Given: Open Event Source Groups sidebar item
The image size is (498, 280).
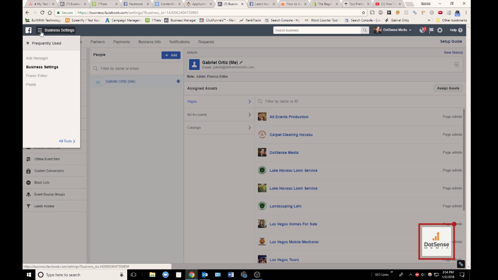Looking at the screenshot, I should [x=54, y=194].
